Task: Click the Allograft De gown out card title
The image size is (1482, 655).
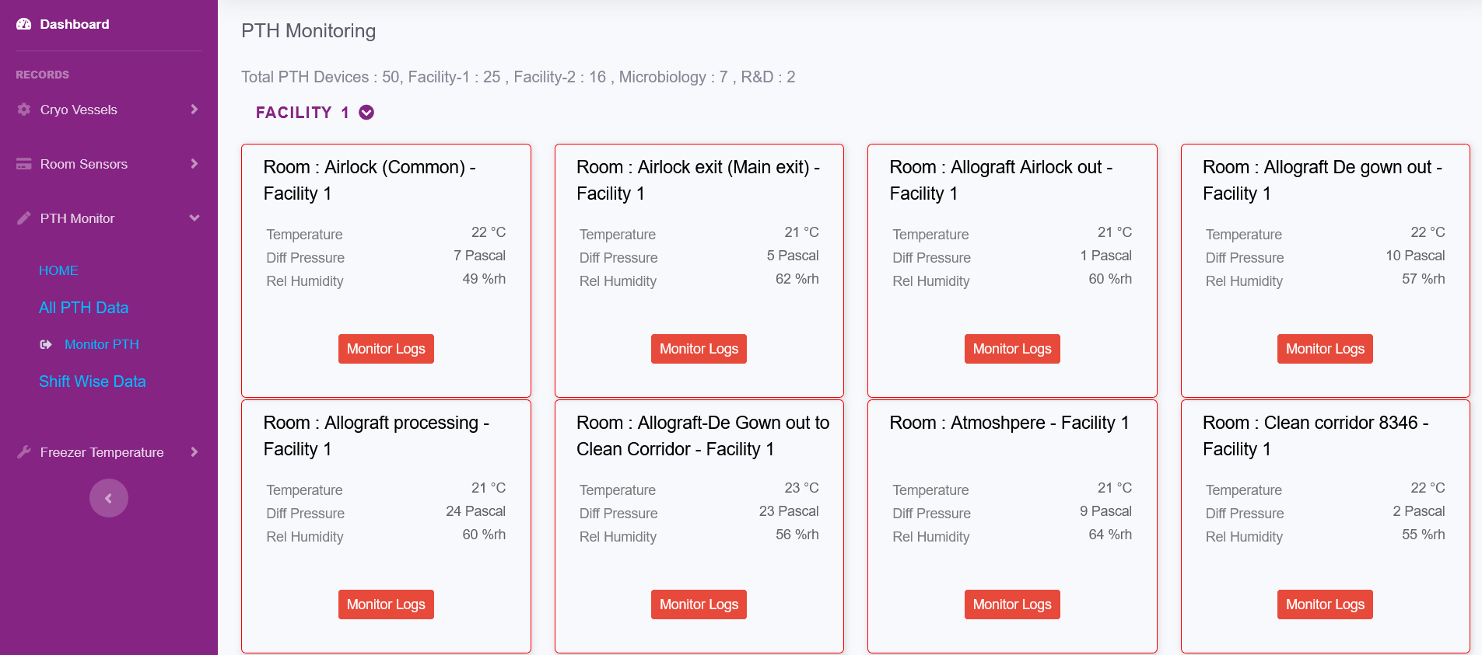Action: coord(1322,180)
